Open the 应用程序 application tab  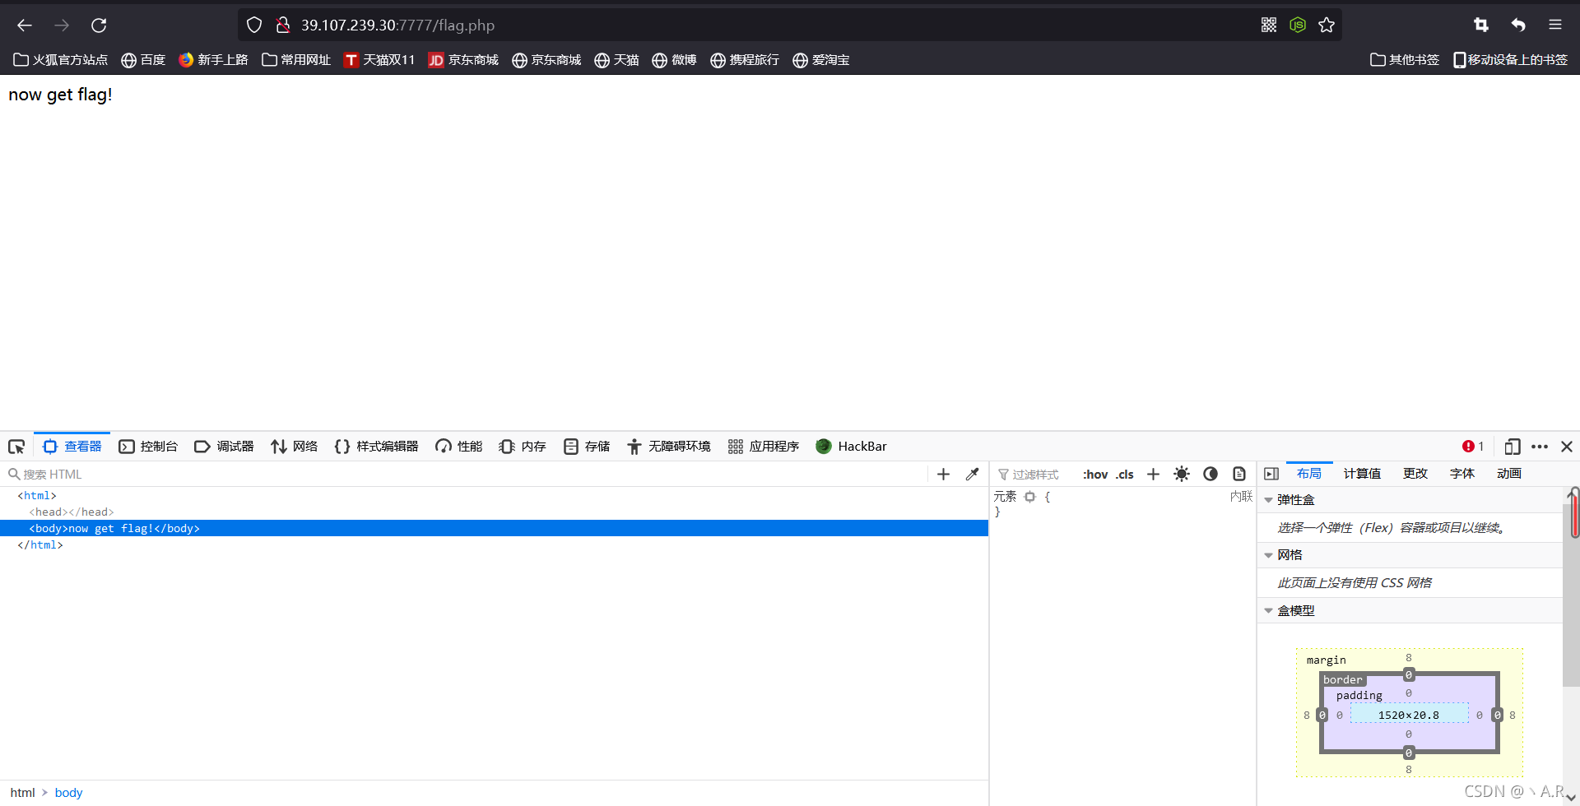764,447
